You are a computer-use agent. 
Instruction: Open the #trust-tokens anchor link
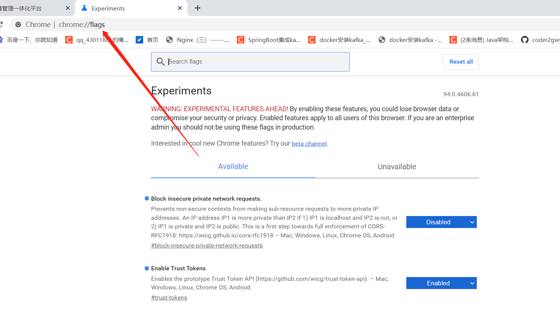coord(169,298)
